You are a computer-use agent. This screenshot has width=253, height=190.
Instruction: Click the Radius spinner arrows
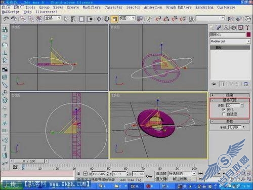(x=244, y=127)
